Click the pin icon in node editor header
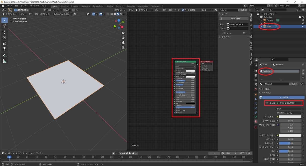 click(x=250, y=10)
